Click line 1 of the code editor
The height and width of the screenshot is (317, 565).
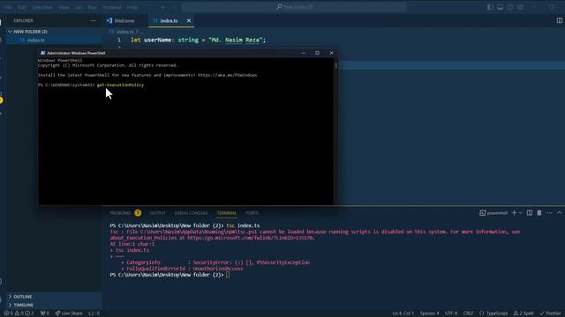(x=198, y=40)
